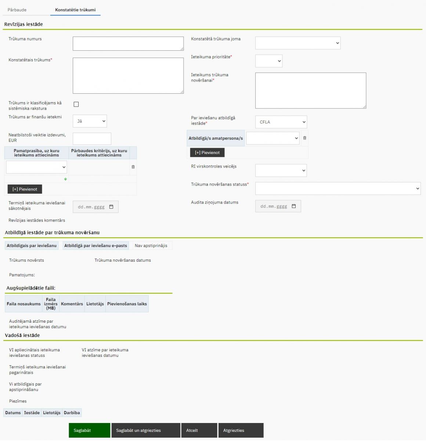
Task: Expand RI virskontroles veicējs dropdown
Action: click(x=281, y=171)
